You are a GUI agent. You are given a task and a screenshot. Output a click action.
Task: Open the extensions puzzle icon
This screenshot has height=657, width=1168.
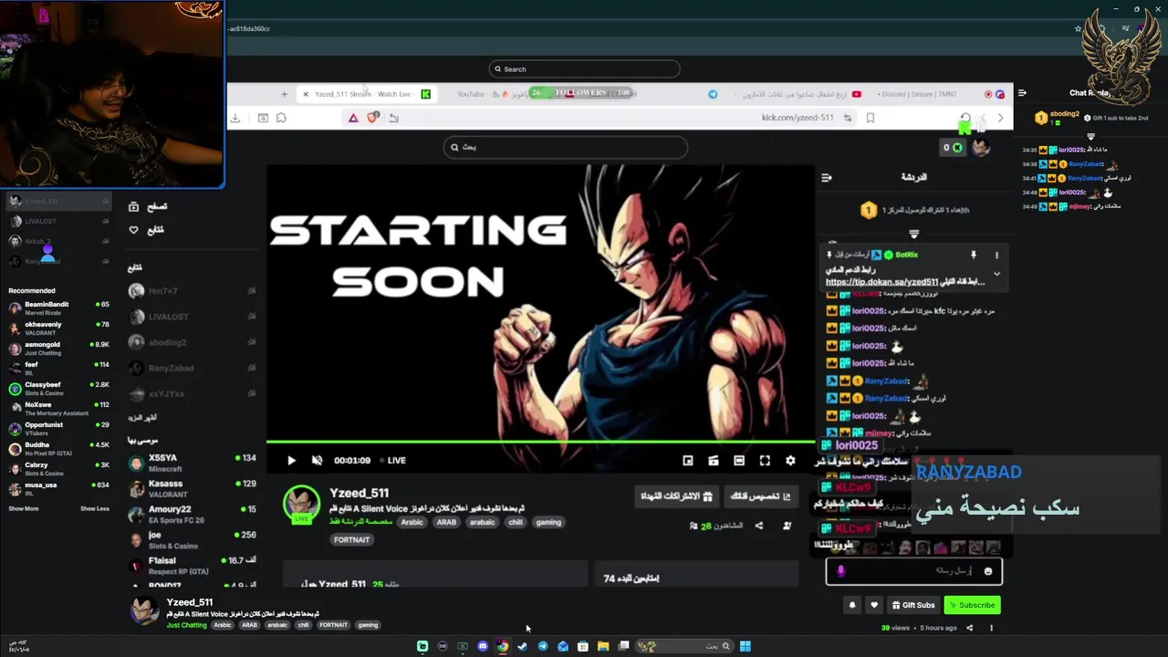[281, 118]
